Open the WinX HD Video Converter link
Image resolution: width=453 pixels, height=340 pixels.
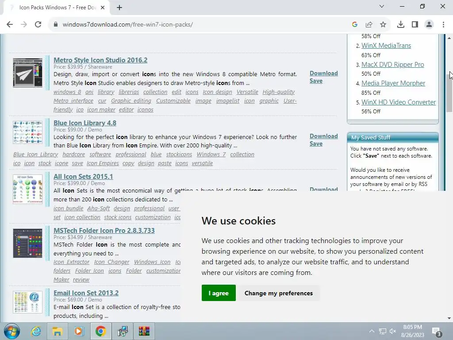(399, 102)
